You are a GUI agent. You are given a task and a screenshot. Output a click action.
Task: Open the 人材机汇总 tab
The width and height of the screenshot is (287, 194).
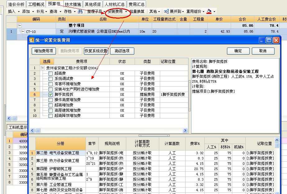(x=115, y=4)
